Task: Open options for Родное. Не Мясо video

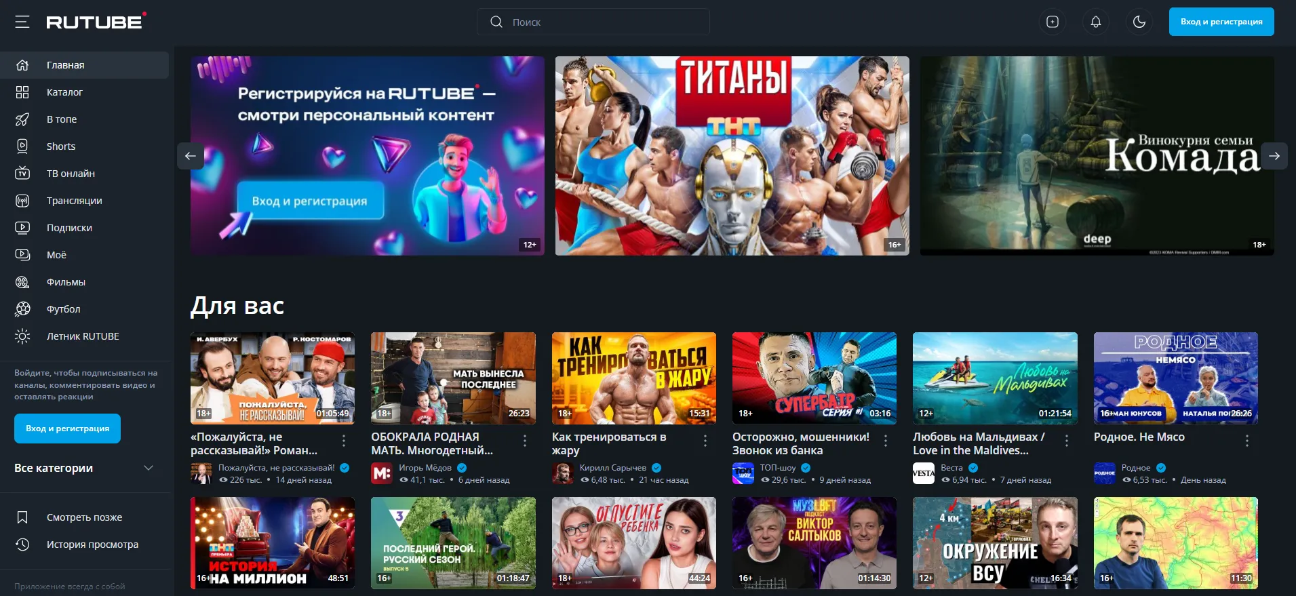Action: (x=1247, y=441)
